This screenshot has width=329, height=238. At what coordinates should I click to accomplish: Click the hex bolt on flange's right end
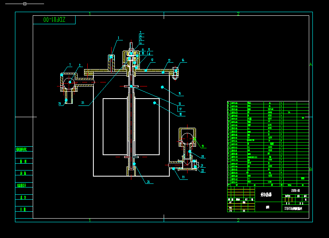pos(176,71)
